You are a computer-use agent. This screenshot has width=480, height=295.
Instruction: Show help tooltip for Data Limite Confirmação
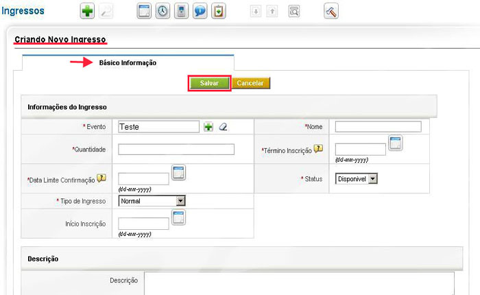pyautogui.click(x=101, y=178)
